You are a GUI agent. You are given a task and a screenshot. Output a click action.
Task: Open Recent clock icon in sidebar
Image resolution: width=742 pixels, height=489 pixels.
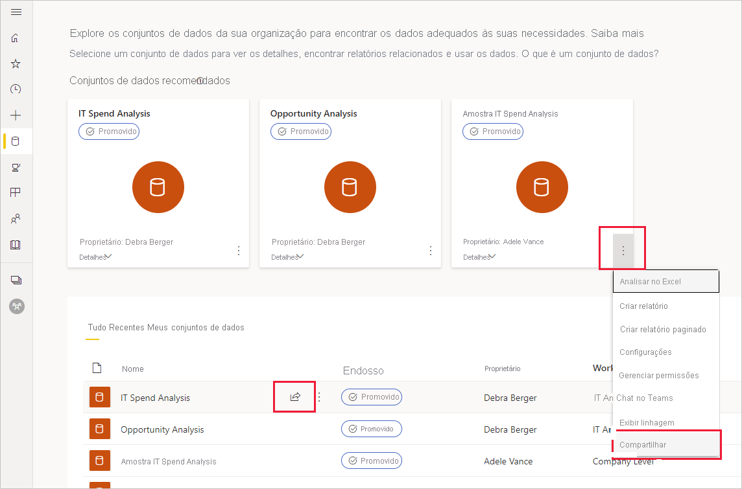pos(16,89)
